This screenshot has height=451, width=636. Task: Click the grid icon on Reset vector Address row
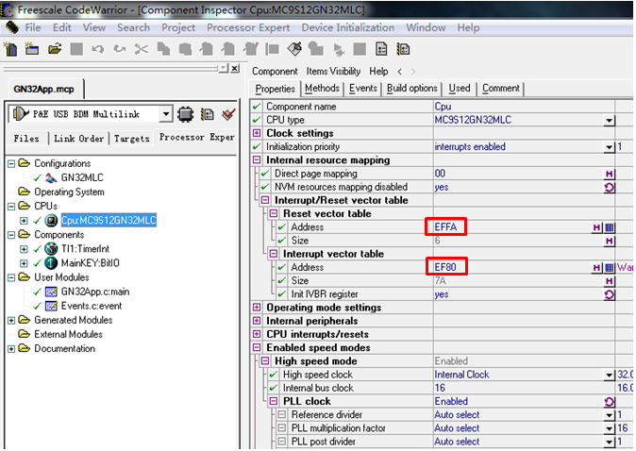[610, 227]
